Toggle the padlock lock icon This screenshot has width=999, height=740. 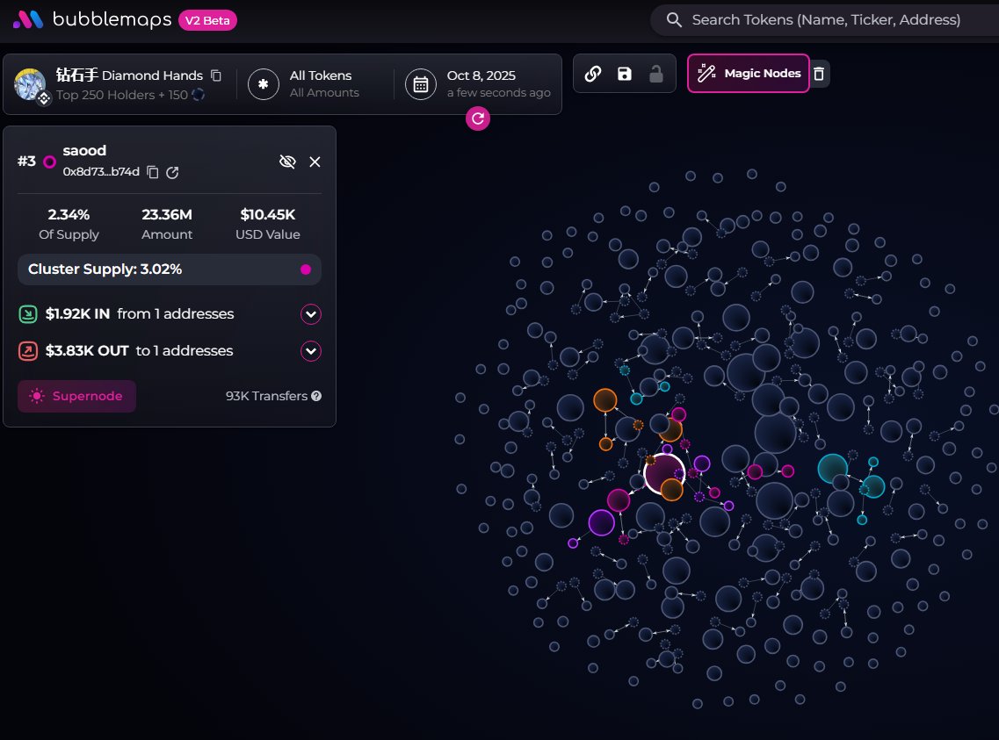655,74
